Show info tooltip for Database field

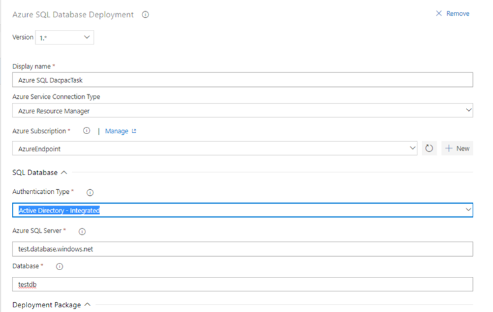point(60,267)
